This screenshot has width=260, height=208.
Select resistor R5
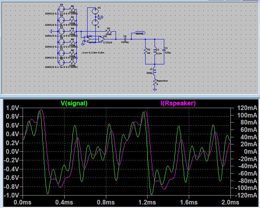tap(72, 20)
